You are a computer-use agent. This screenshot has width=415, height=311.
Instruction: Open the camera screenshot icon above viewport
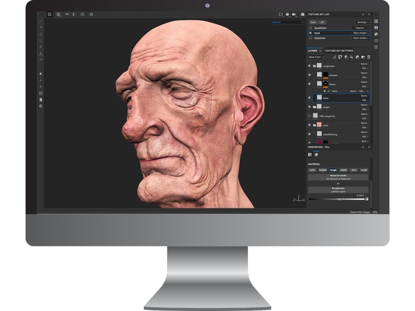click(302, 14)
